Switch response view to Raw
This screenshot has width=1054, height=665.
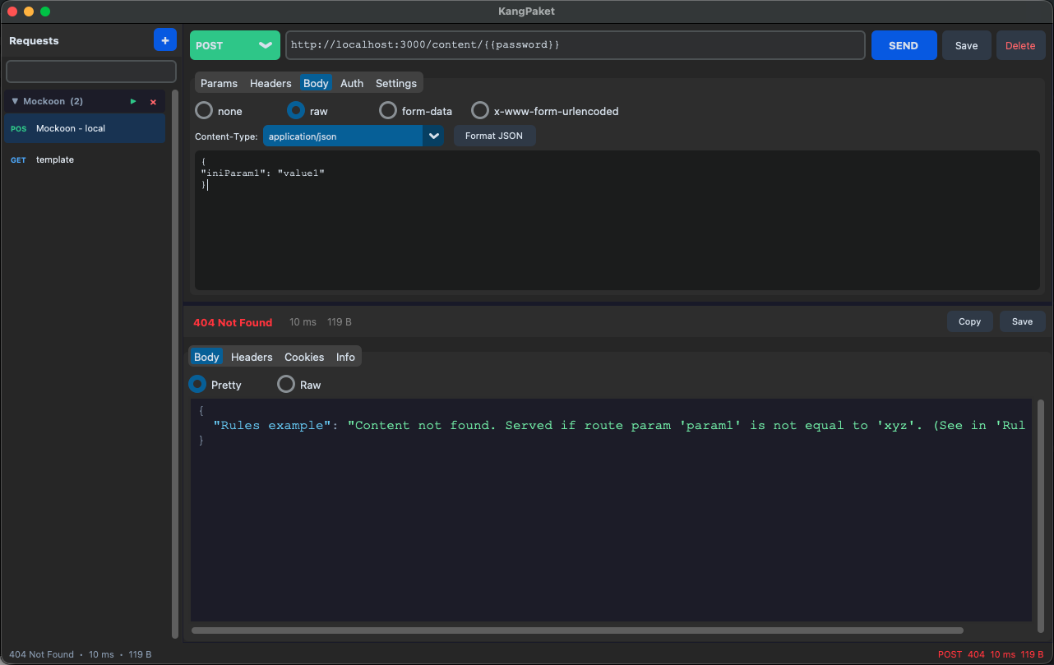pos(286,384)
